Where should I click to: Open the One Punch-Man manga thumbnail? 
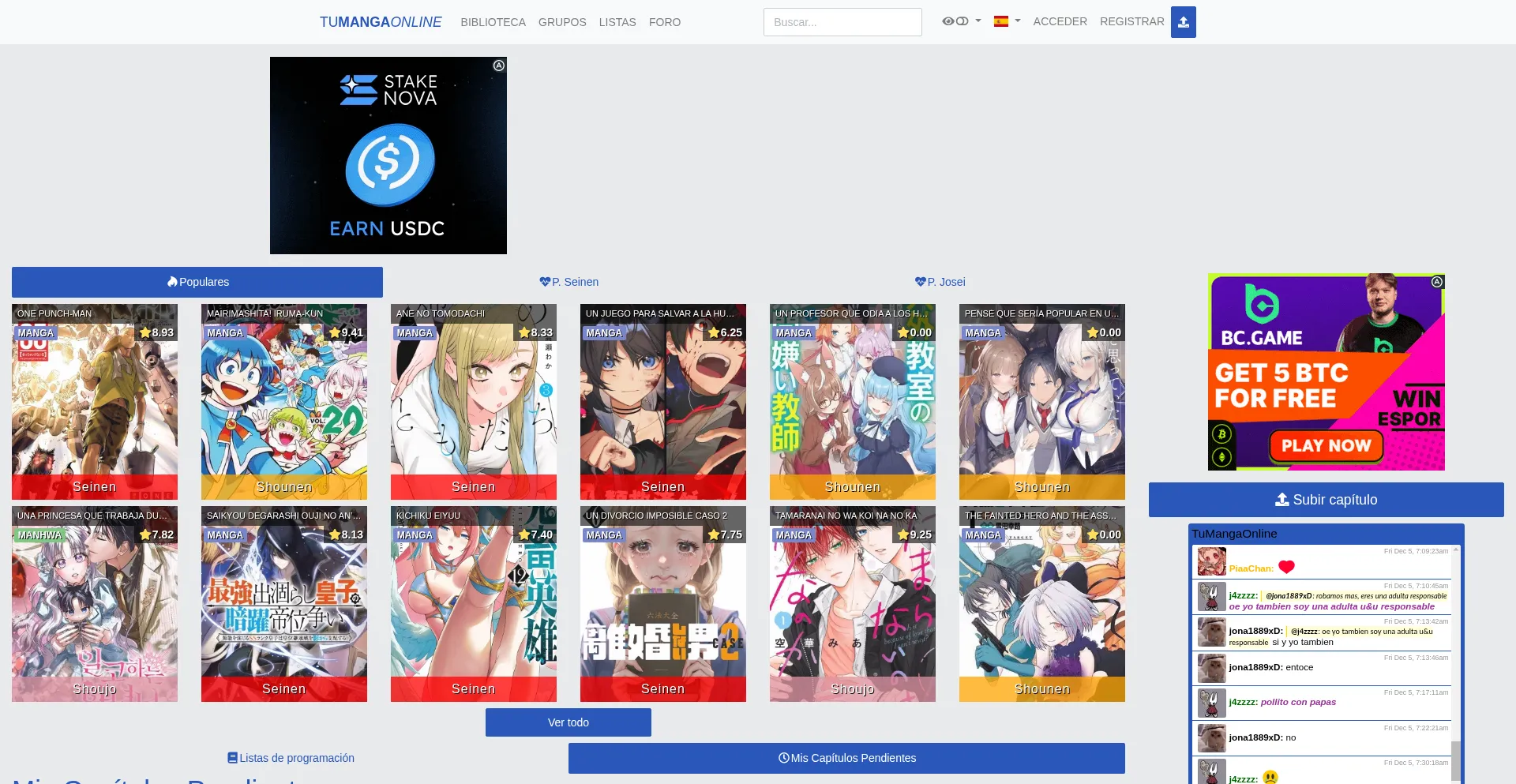pos(95,402)
